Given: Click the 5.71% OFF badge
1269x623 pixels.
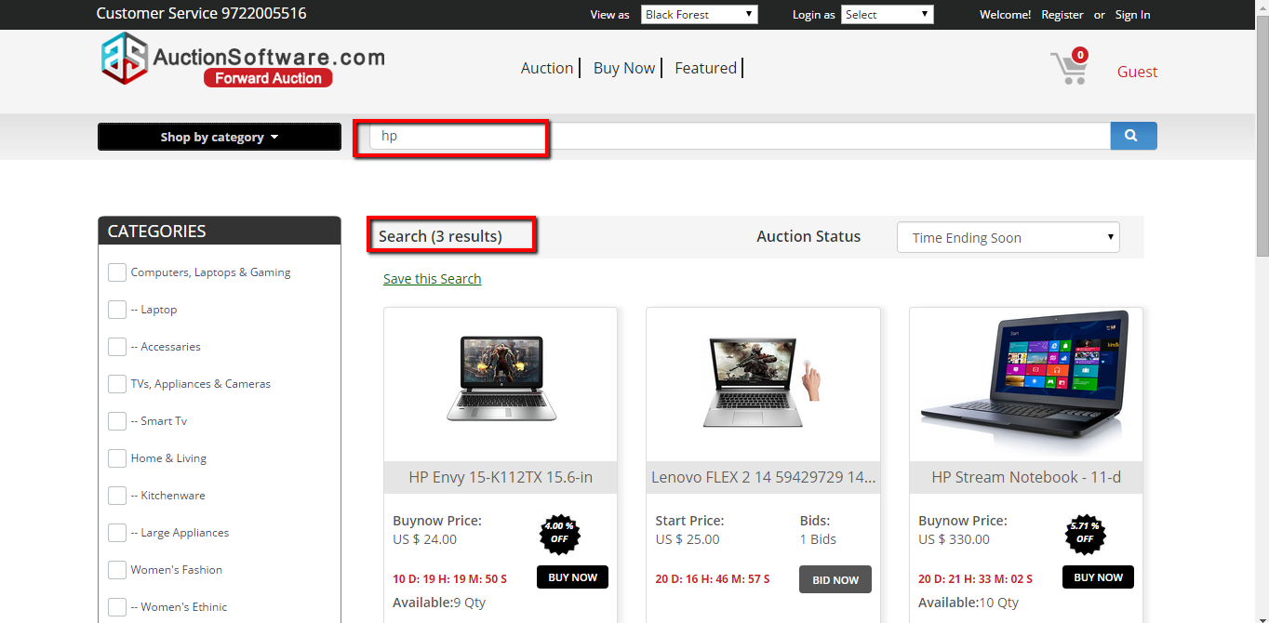Looking at the screenshot, I should (x=1085, y=533).
